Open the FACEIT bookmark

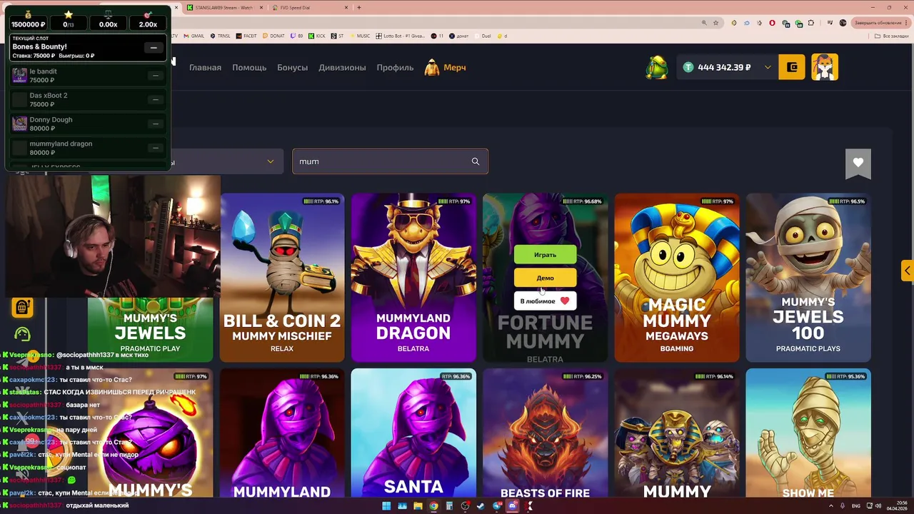tap(246, 36)
